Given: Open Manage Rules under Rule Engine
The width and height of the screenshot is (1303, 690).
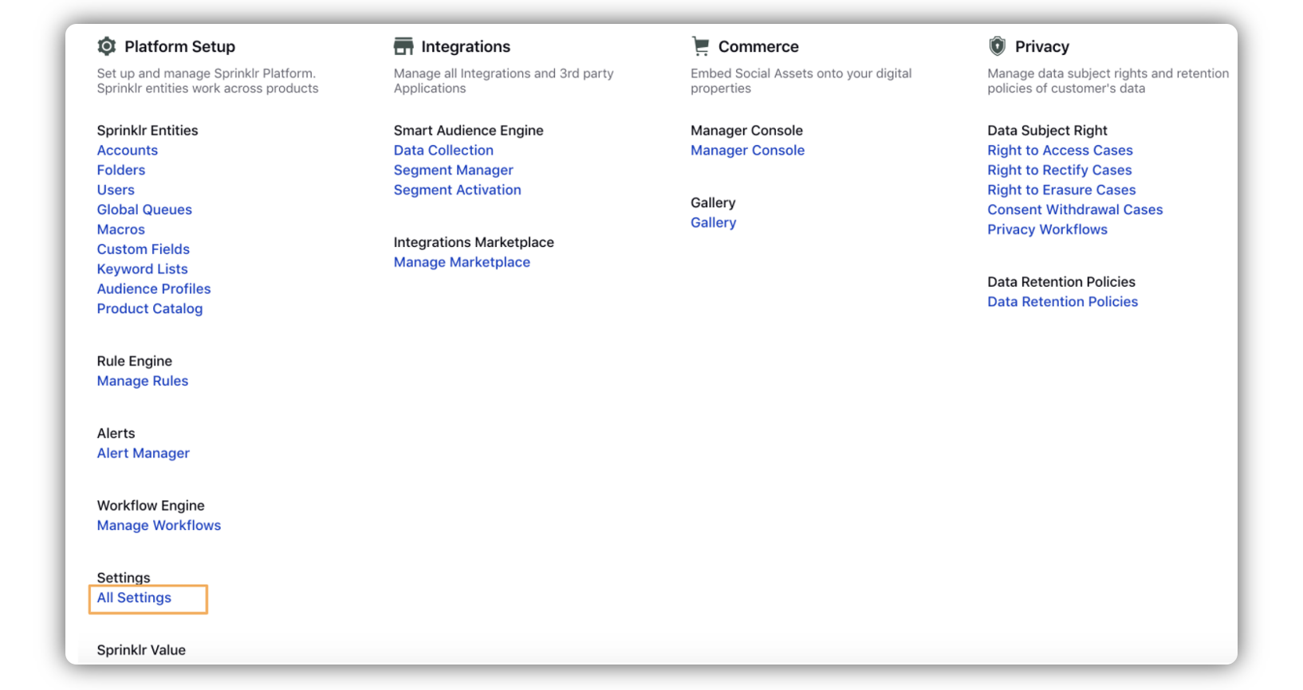Looking at the screenshot, I should 143,382.
